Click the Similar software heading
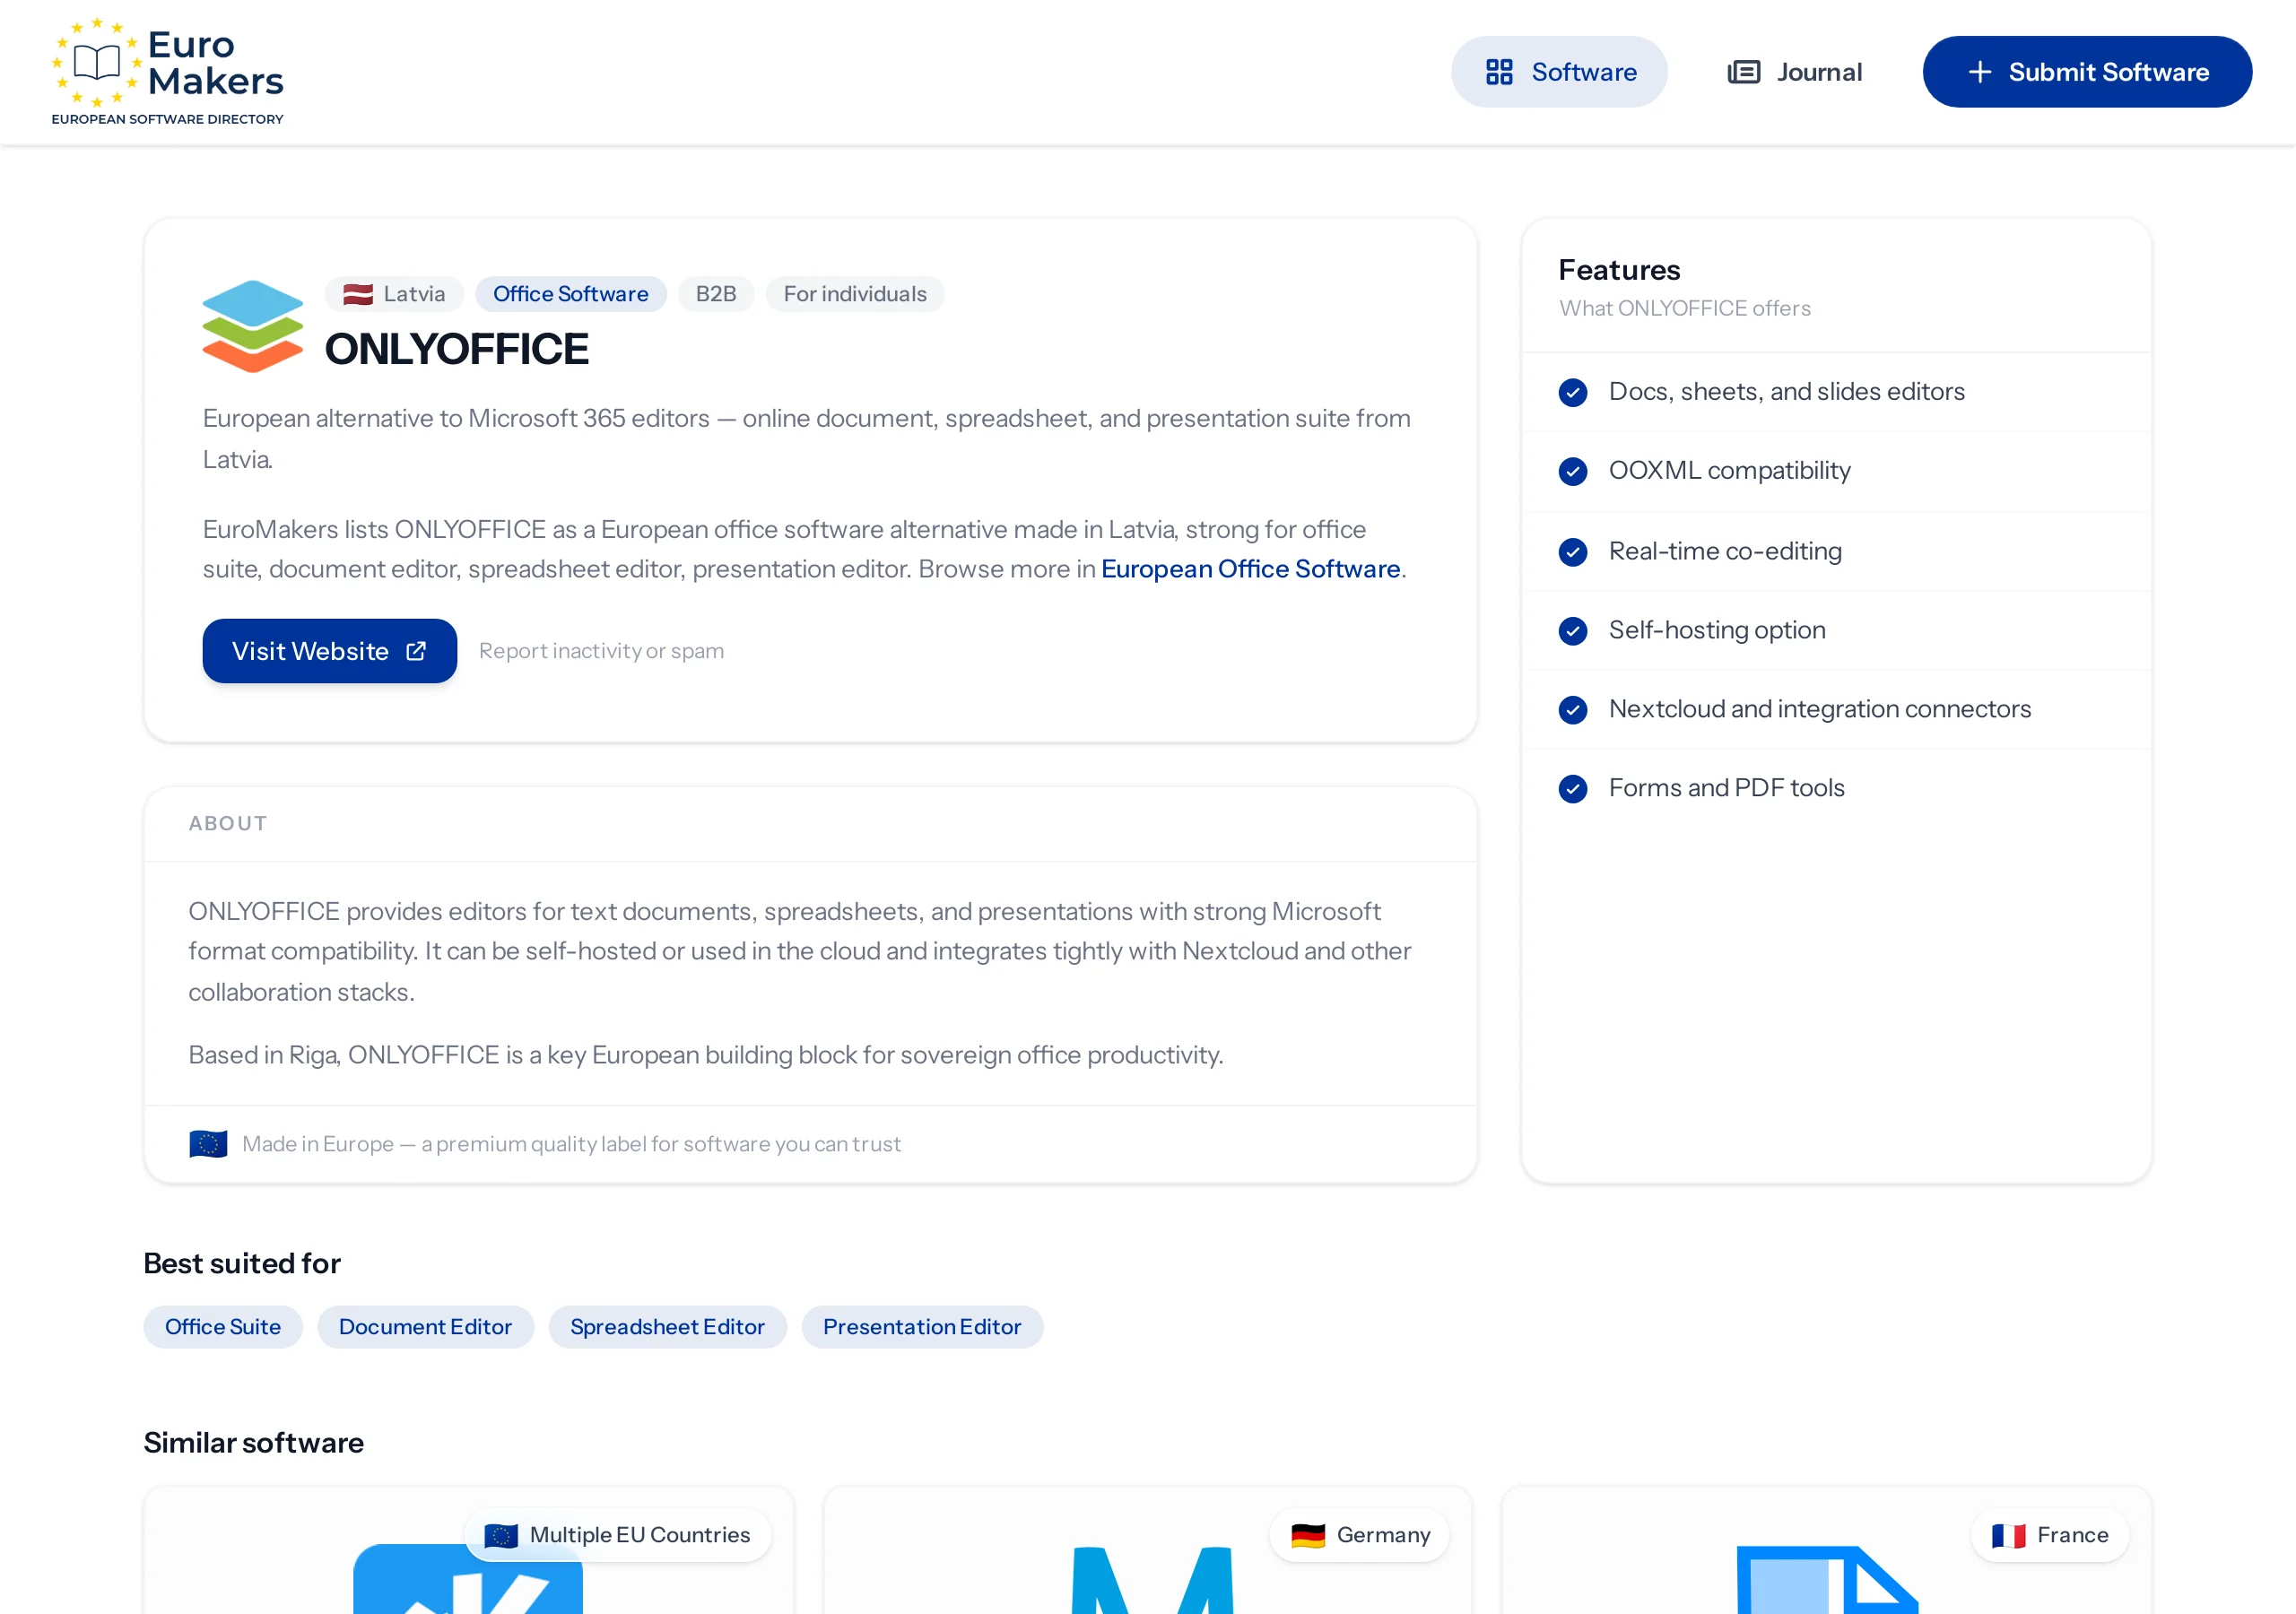 (253, 1442)
